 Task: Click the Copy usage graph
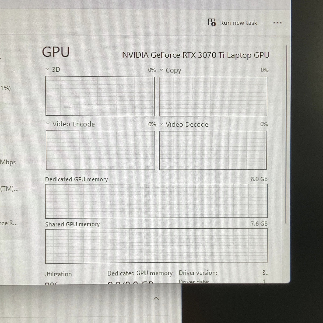(213, 96)
